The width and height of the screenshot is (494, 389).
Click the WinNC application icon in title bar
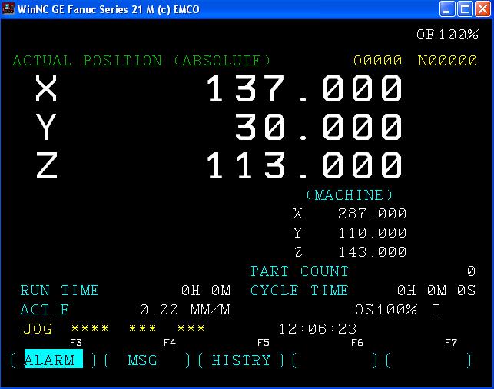click(8, 8)
